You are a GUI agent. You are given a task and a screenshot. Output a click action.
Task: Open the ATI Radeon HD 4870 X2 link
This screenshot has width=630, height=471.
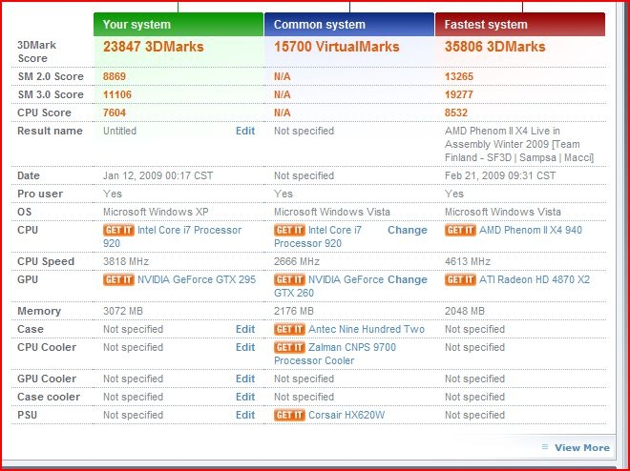tap(535, 279)
